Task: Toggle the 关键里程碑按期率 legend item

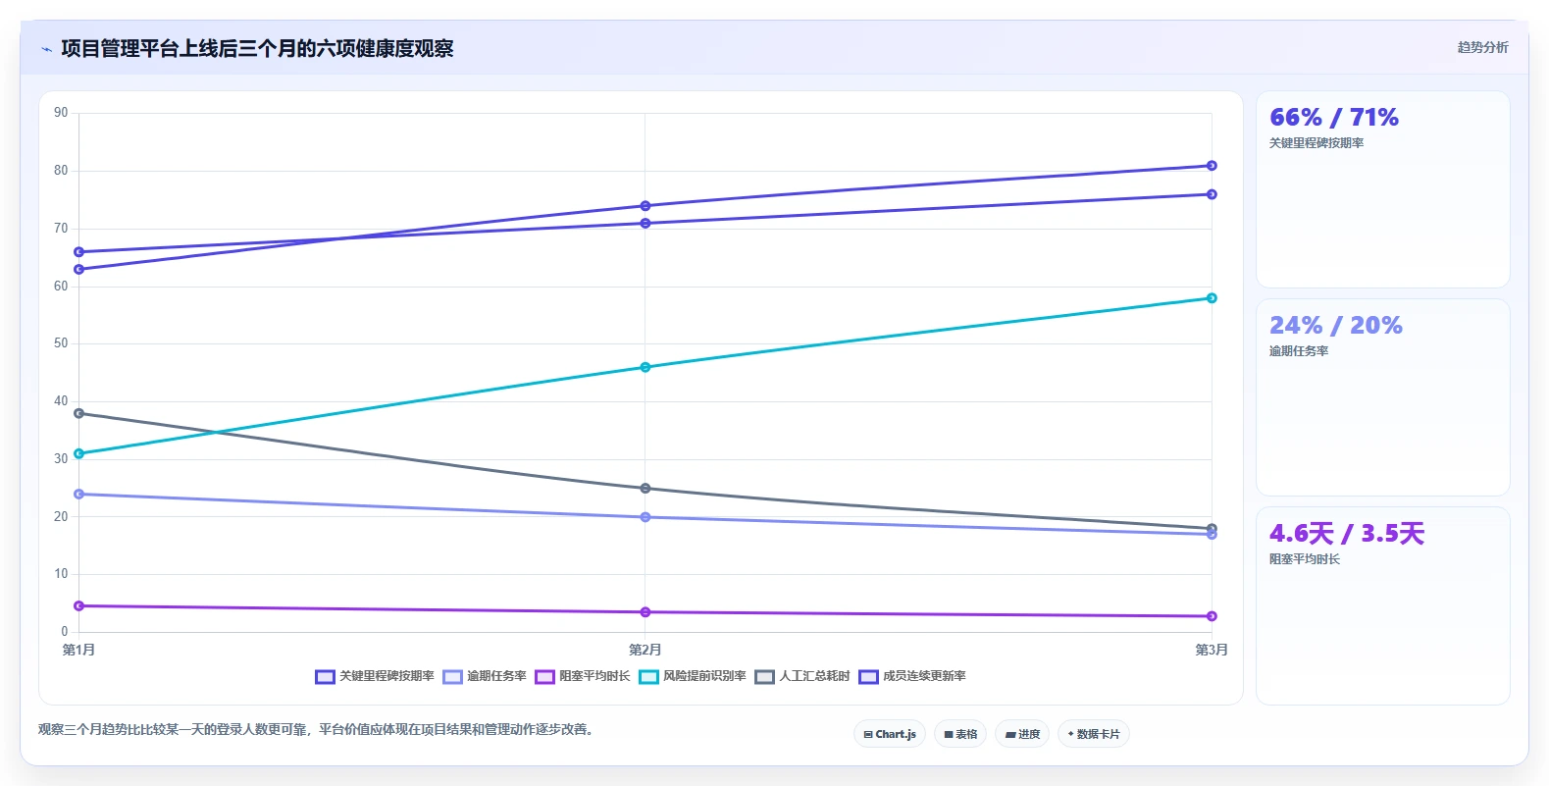Action: tap(375, 676)
